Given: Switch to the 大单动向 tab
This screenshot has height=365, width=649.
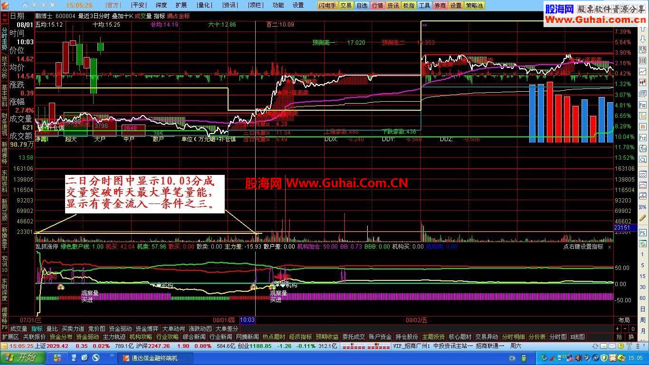Looking at the screenshot, I should click(173, 328).
